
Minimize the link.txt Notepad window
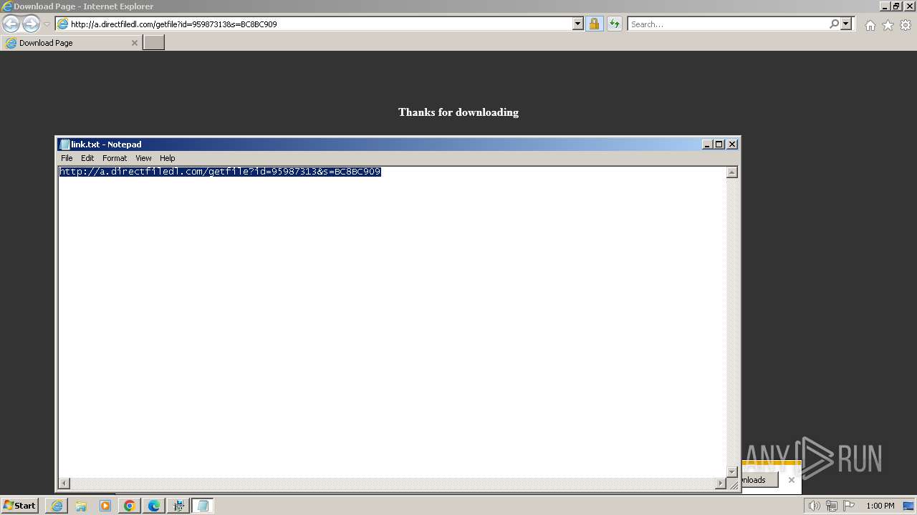(x=707, y=144)
